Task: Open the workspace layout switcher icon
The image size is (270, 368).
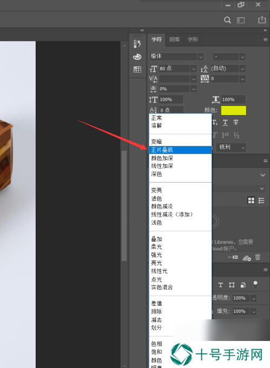Action: click(241, 21)
